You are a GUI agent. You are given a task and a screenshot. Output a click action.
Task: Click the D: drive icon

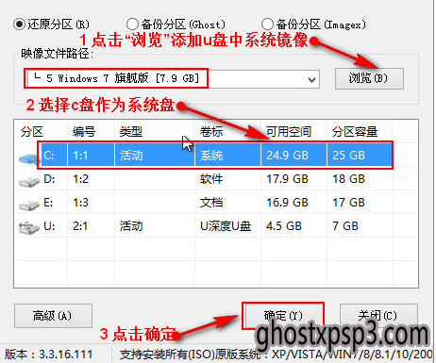[29, 181]
